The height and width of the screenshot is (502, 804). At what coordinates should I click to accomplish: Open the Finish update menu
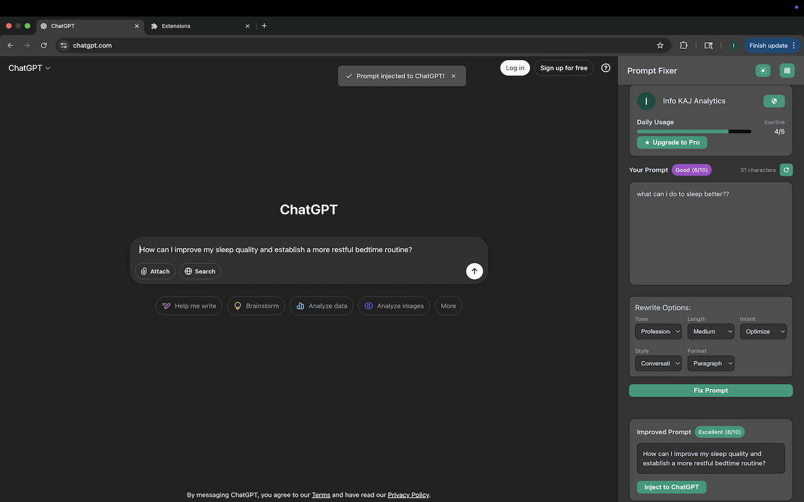click(771, 45)
